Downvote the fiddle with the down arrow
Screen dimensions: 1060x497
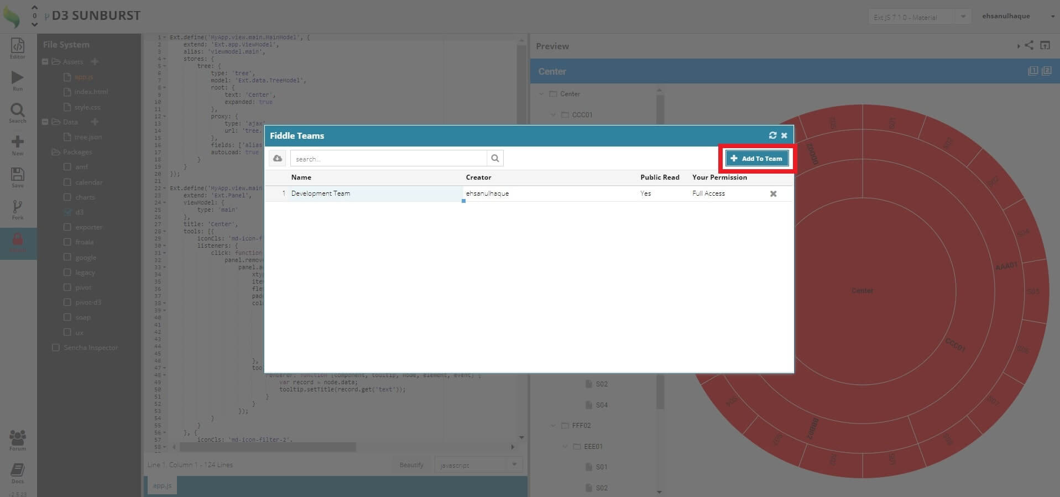[35, 24]
